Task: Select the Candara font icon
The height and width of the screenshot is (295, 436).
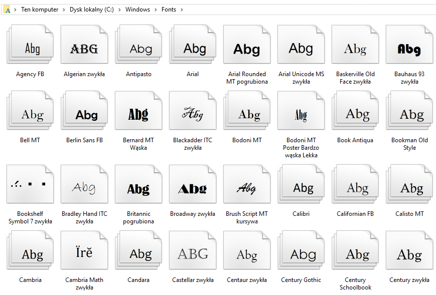Action: [138, 250]
